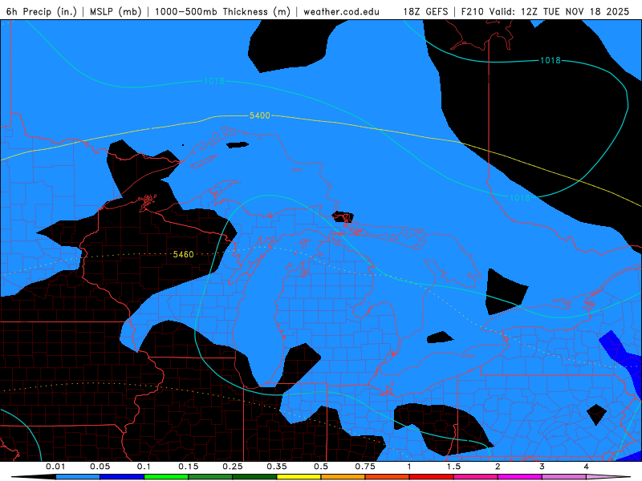Click the legend value 3
Image resolution: width=642 pixels, height=481 pixels.
coord(542,467)
